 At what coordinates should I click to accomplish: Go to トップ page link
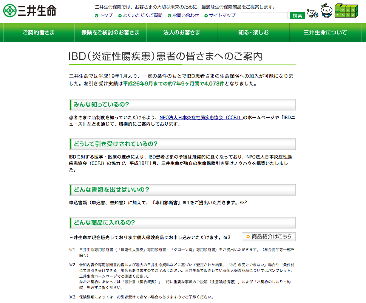(x=106, y=16)
